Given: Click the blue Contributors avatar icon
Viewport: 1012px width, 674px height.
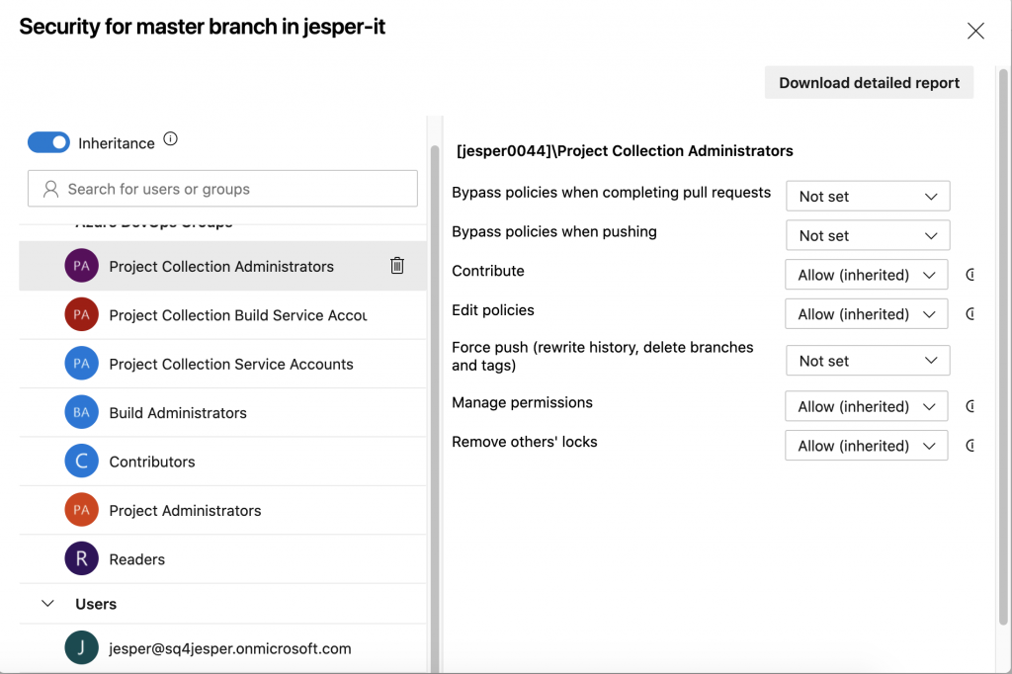Looking at the screenshot, I should pos(81,462).
